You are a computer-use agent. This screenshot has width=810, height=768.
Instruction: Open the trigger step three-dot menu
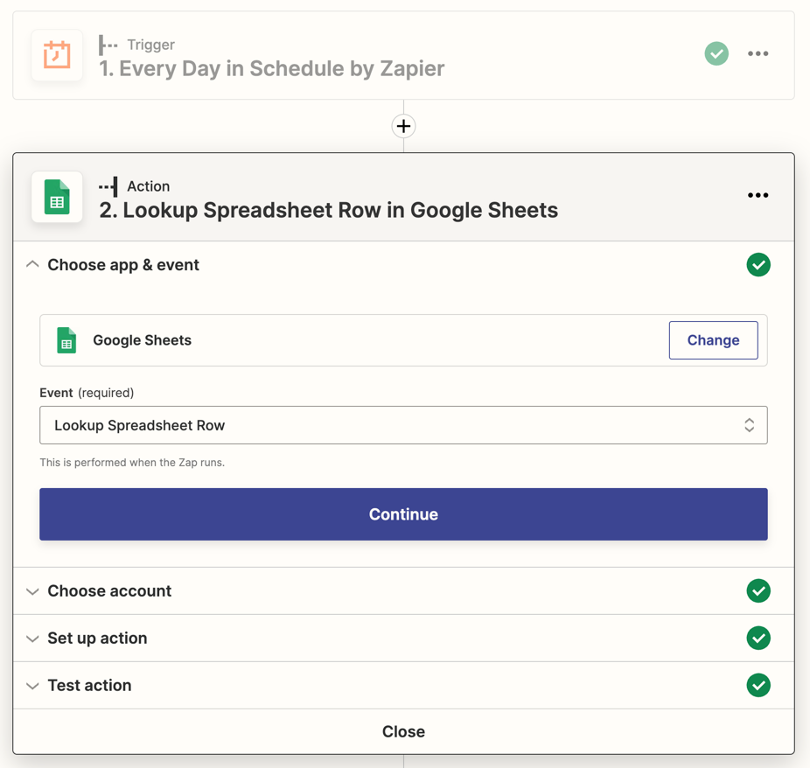tap(758, 54)
